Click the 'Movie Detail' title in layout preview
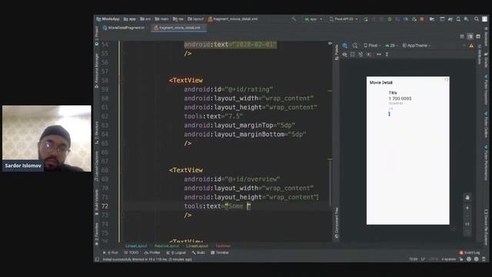The width and height of the screenshot is (492, 277). (381, 82)
